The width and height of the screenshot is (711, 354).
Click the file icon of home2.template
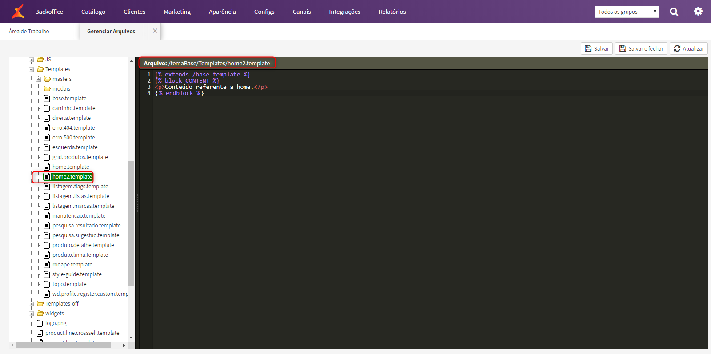click(x=47, y=177)
